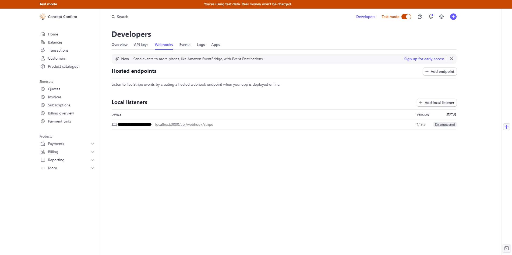Open the Stripe shell terminal icon
The image size is (512, 255).
506,248
